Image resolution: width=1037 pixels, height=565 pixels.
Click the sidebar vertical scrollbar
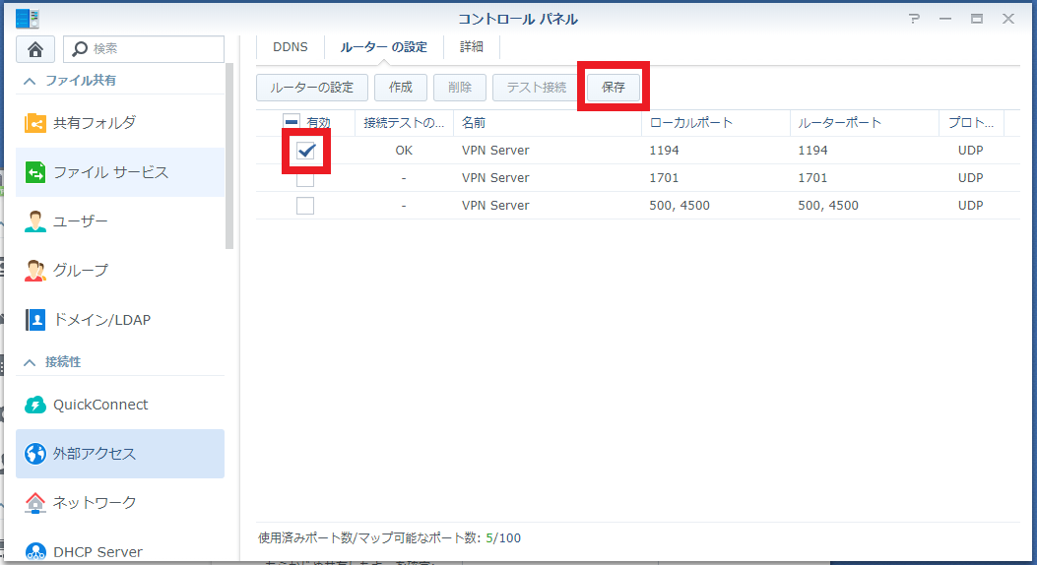click(x=229, y=156)
